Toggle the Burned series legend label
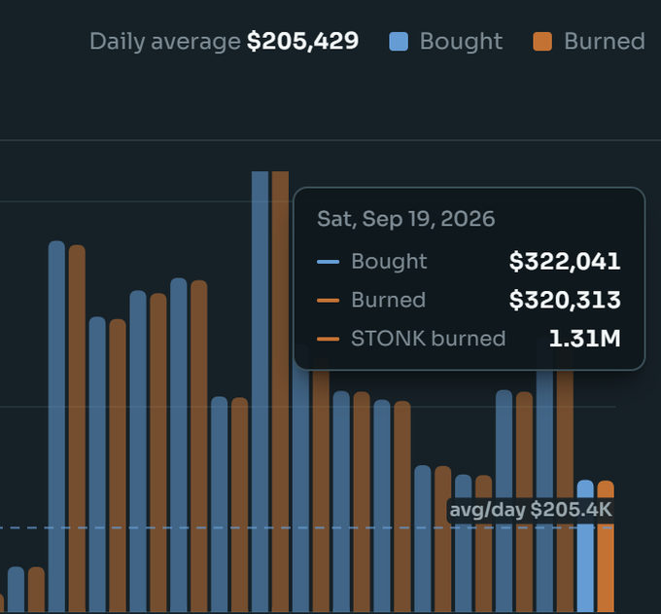661x614 pixels. 605,42
